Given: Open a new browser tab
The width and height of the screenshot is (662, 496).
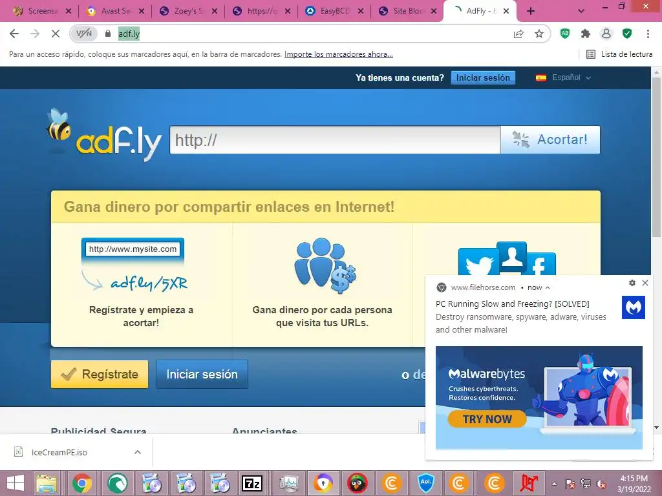Looking at the screenshot, I should click(x=531, y=12).
